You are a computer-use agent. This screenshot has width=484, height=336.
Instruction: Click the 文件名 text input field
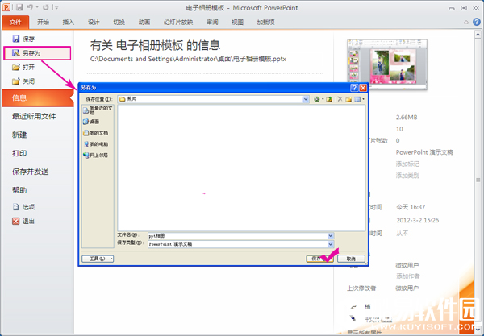coord(236,234)
